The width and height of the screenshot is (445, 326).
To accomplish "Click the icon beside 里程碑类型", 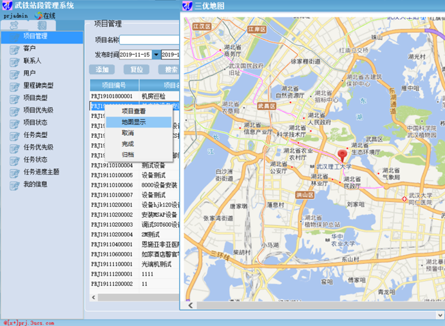I will pos(14,86).
